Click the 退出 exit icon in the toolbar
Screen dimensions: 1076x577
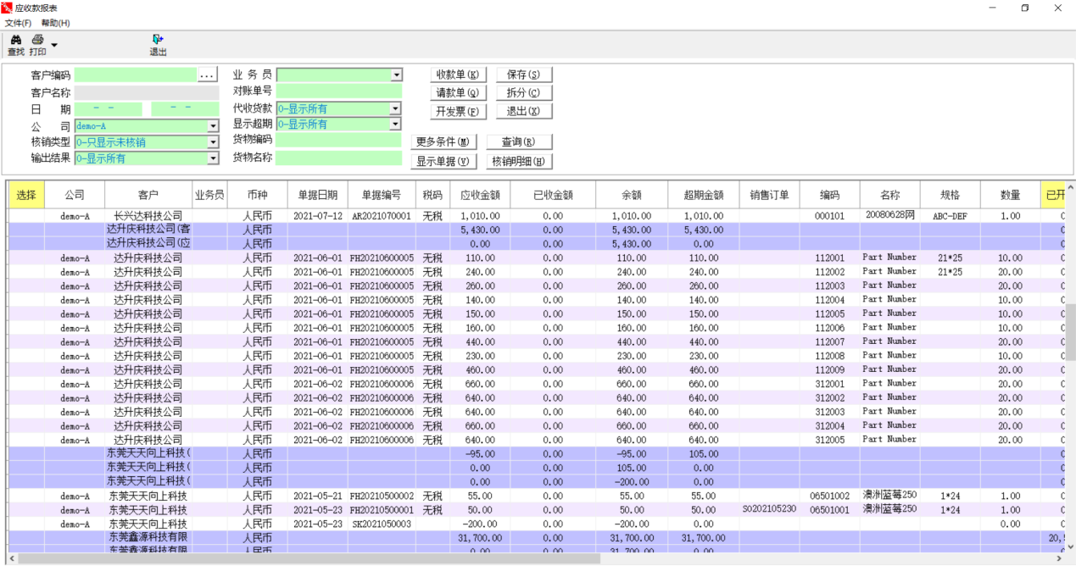(x=158, y=39)
